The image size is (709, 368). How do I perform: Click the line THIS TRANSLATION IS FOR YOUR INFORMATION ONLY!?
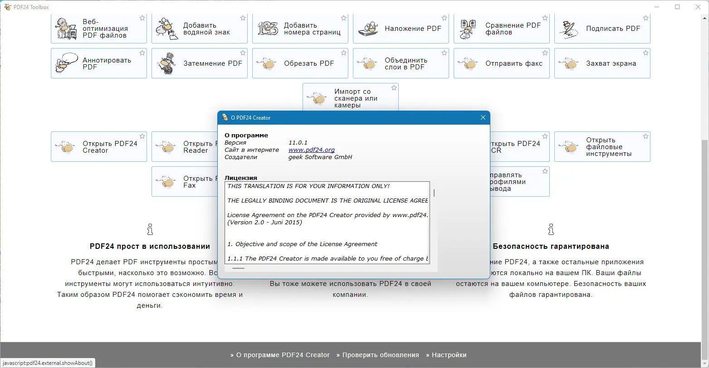coord(308,186)
